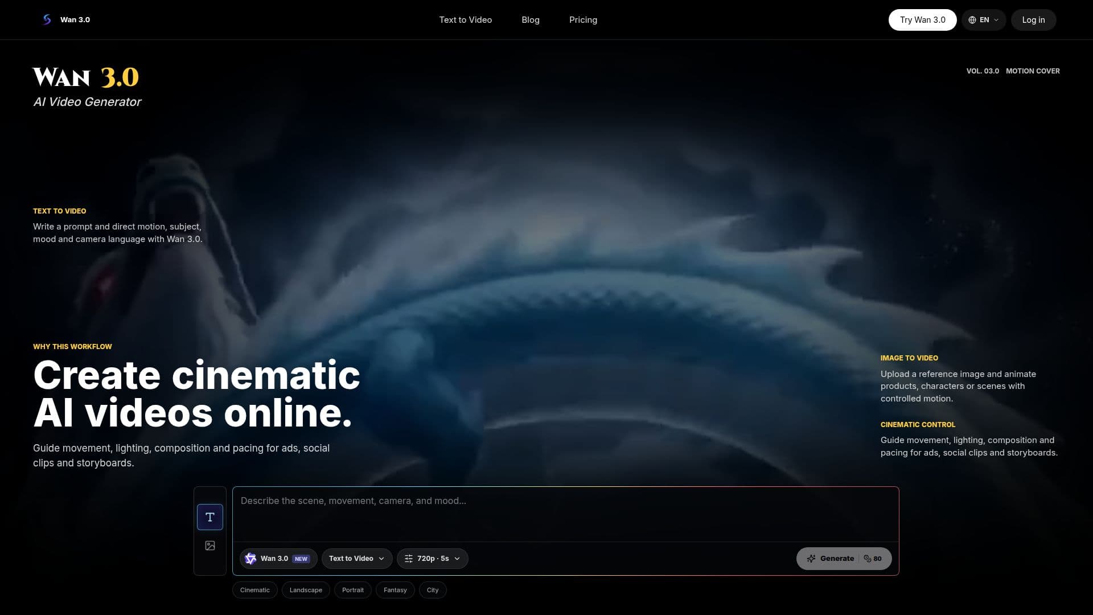Click the Generate button
The height and width of the screenshot is (615, 1093).
(844, 559)
